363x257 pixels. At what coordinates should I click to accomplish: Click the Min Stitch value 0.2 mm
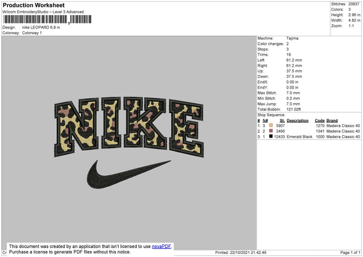click(x=293, y=98)
